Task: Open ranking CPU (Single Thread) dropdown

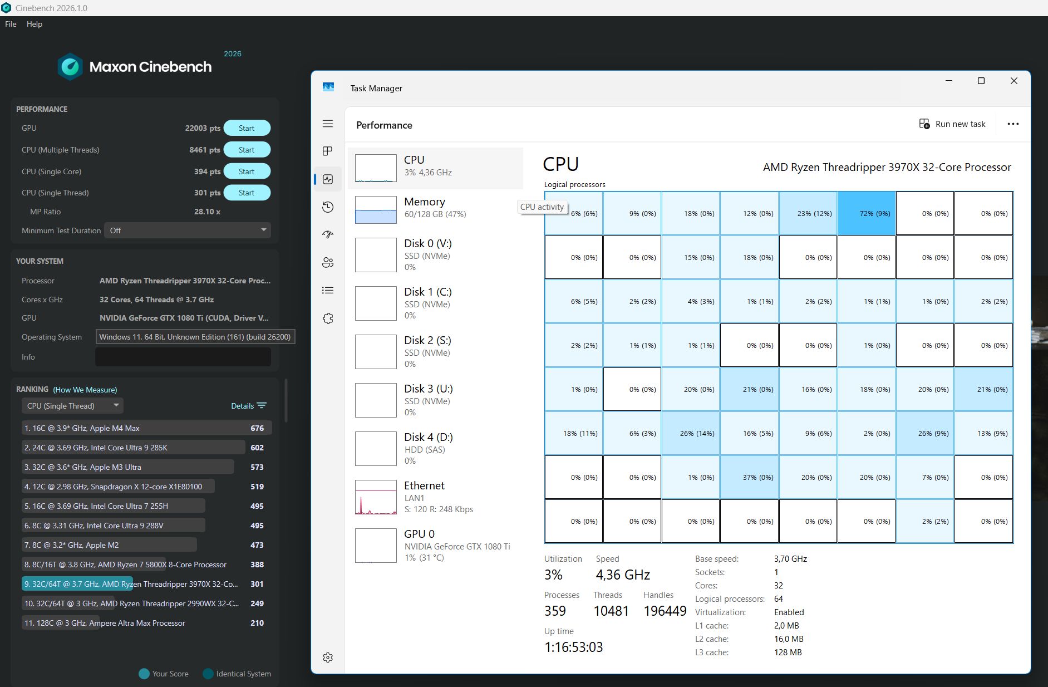Action: point(72,406)
